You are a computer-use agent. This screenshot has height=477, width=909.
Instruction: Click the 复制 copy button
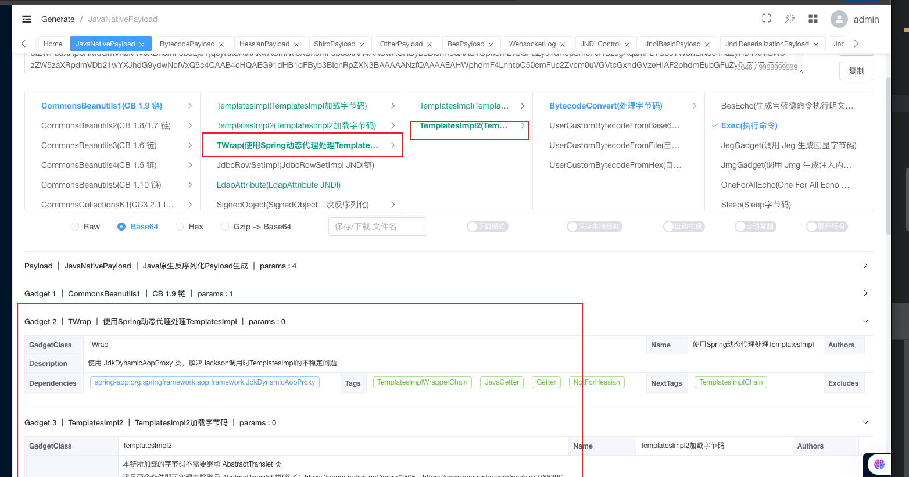coord(856,71)
